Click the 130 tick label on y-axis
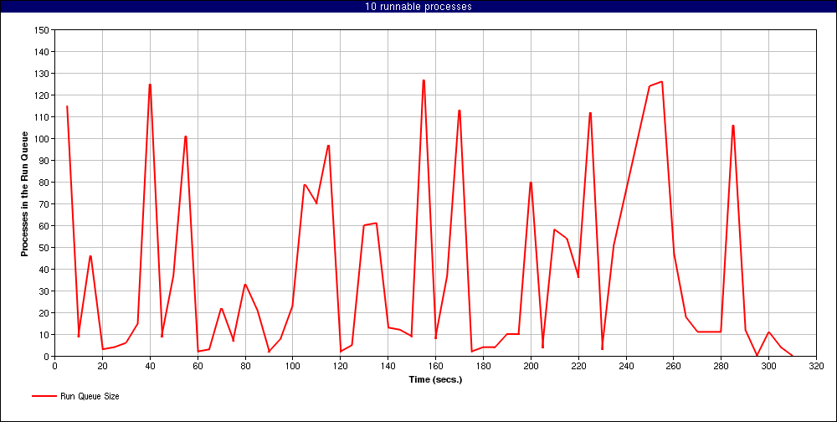Viewport: 837px width, 422px height. tap(41, 73)
